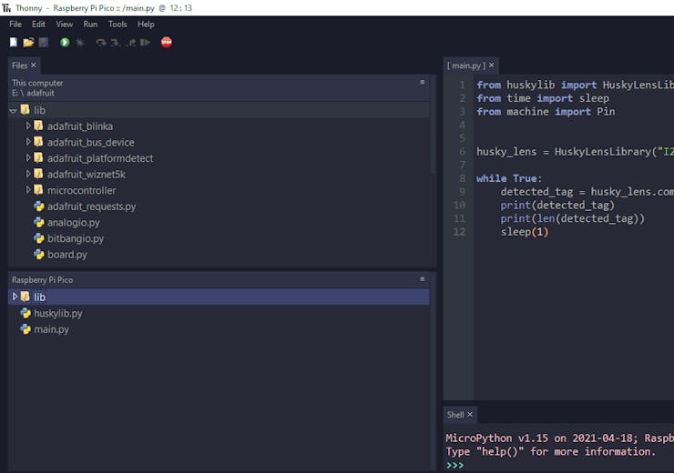Click the Debug current script icon
Viewport: 674px width, 473px height.
pyautogui.click(x=80, y=42)
